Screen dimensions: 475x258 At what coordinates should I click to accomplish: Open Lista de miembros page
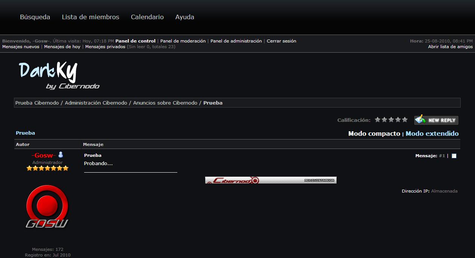tap(91, 17)
